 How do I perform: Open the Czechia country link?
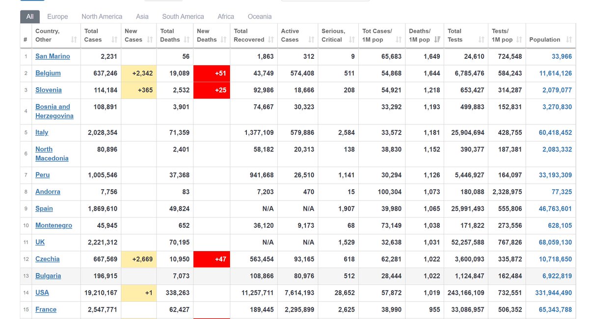click(48, 259)
